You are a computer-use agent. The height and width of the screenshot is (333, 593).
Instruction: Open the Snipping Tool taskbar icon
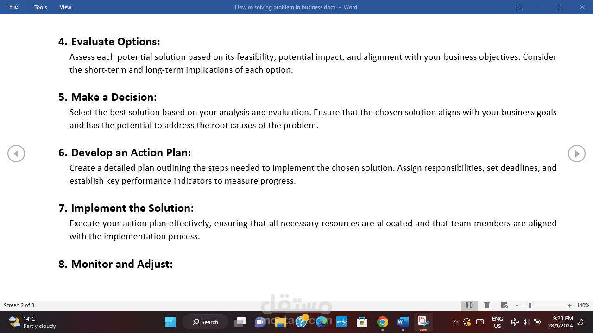click(x=423, y=322)
